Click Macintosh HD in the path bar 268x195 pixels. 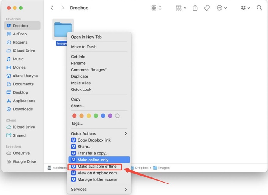pos(57,168)
